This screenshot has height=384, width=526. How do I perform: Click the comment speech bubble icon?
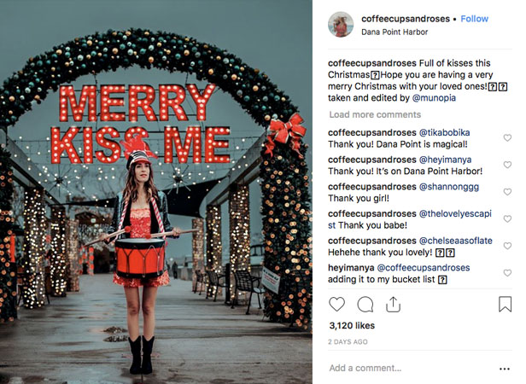(365, 305)
